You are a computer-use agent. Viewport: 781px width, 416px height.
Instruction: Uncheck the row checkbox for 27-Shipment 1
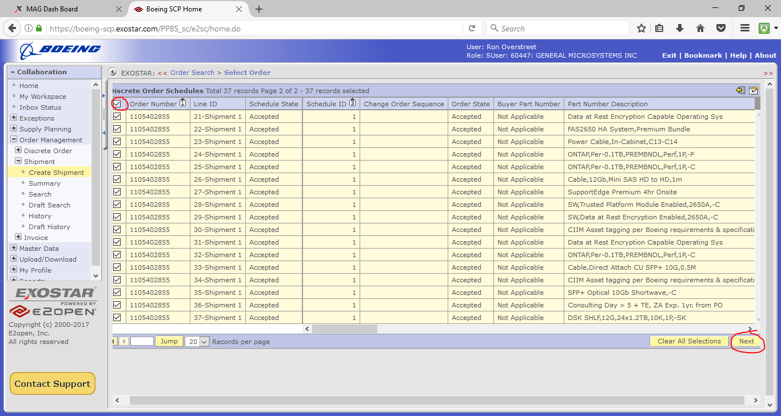(117, 192)
